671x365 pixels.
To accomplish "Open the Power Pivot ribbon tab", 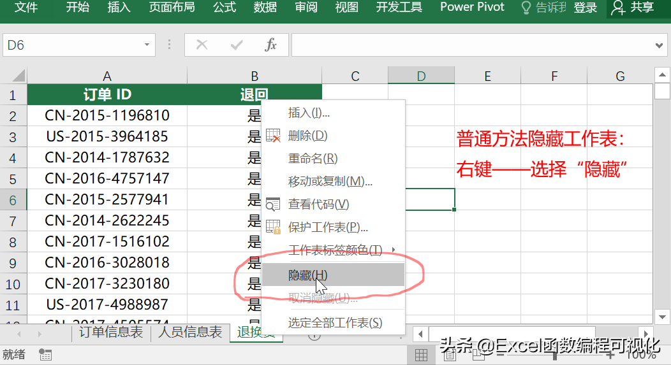I will (x=472, y=7).
